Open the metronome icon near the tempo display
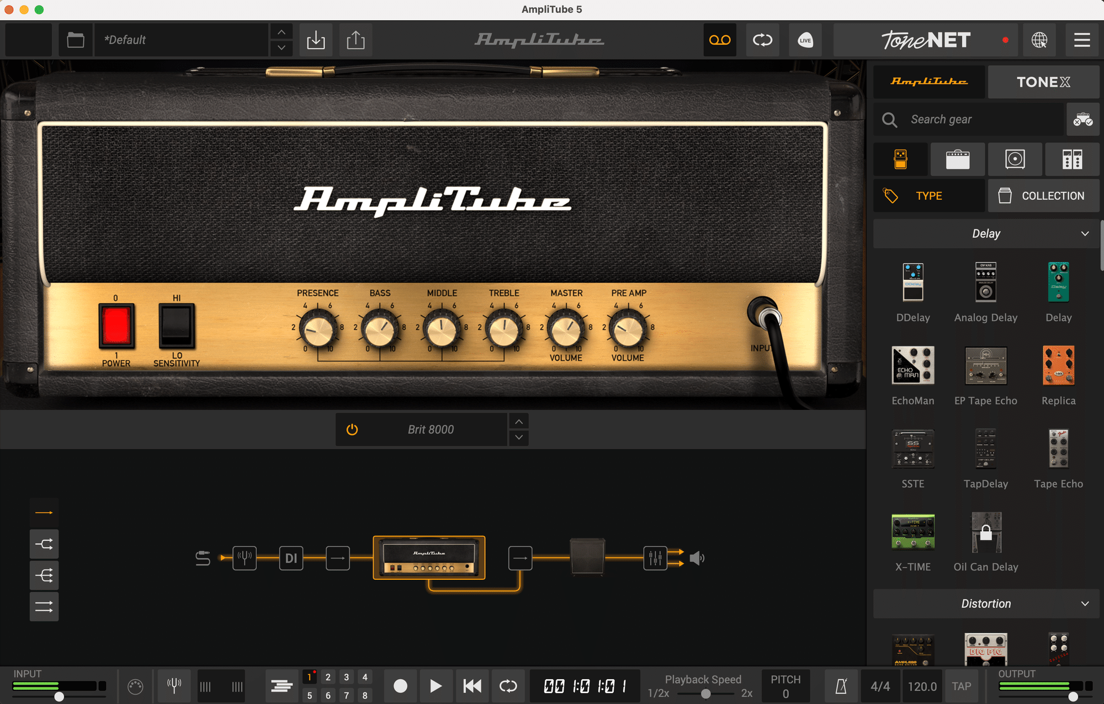 click(841, 686)
